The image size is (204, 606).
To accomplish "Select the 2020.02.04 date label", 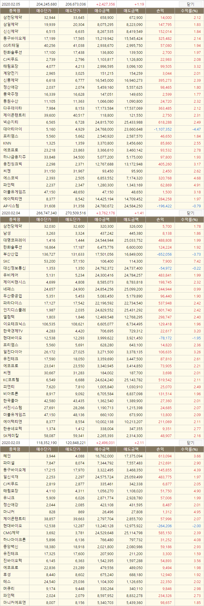I will click(10, 213).
